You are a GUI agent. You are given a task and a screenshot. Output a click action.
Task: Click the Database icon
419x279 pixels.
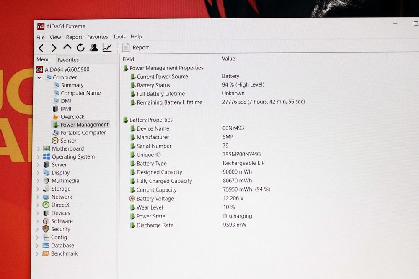click(46, 246)
